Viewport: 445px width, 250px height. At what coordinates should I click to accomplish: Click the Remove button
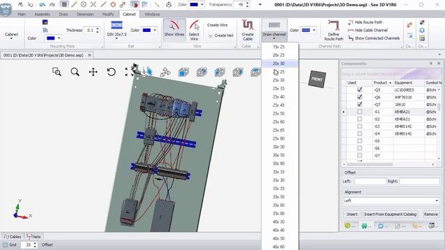[431, 215]
